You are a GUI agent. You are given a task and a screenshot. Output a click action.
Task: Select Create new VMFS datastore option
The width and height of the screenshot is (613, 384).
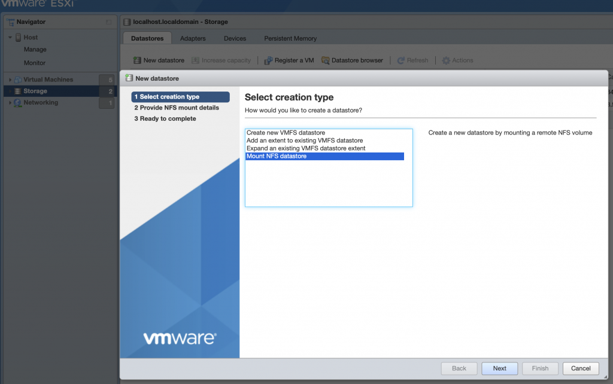click(286, 133)
